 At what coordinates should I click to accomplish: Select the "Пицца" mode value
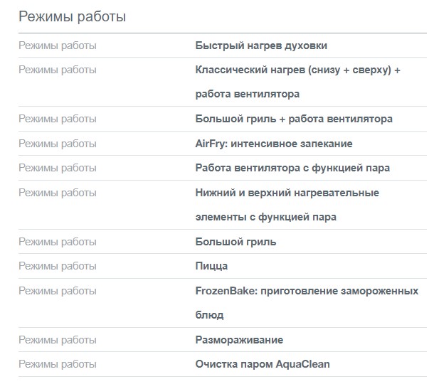pyautogui.click(x=211, y=266)
